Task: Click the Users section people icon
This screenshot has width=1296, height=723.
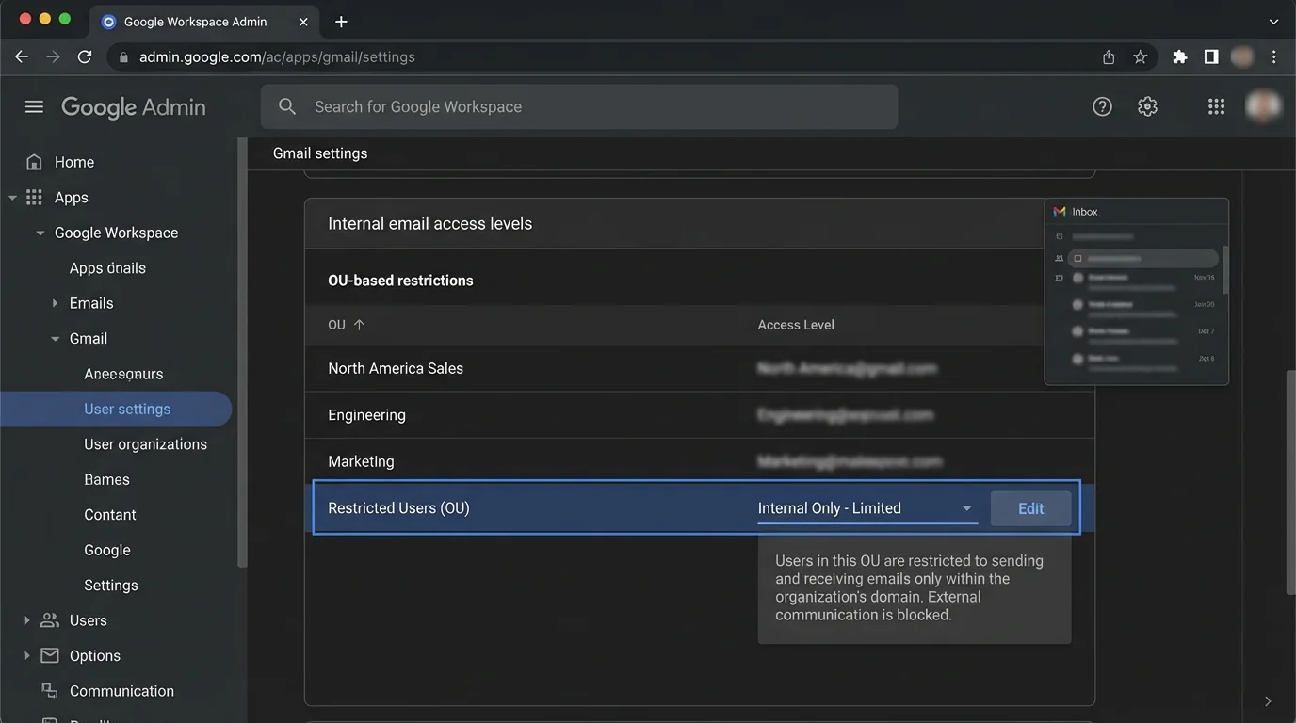Action: 49,619
